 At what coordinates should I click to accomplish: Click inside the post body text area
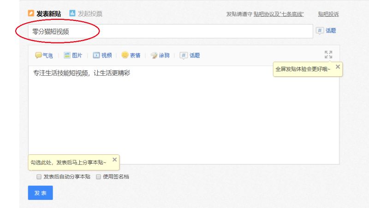184,115
